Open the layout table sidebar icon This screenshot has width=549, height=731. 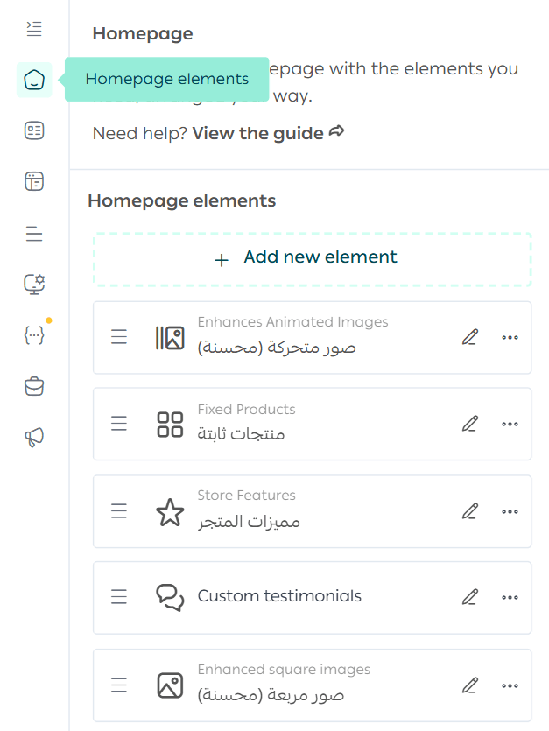pos(34,182)
